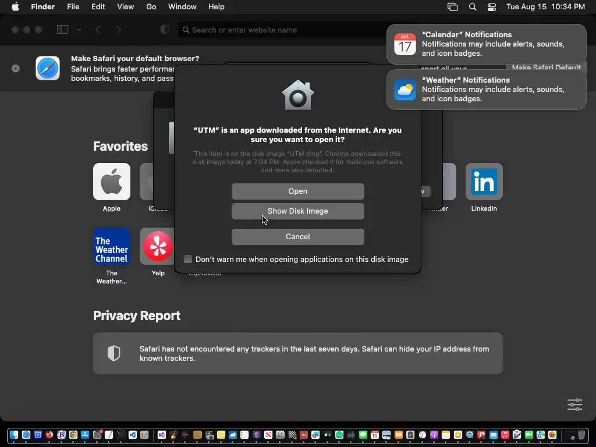This screenshot has width=596, height=447.
Task: Open Photos from the Dock
Action: (552, 435)
